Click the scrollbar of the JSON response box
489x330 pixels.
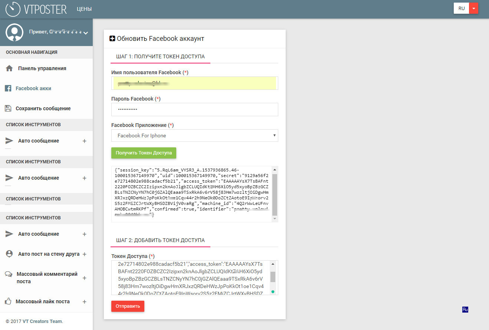click(275, 194)
